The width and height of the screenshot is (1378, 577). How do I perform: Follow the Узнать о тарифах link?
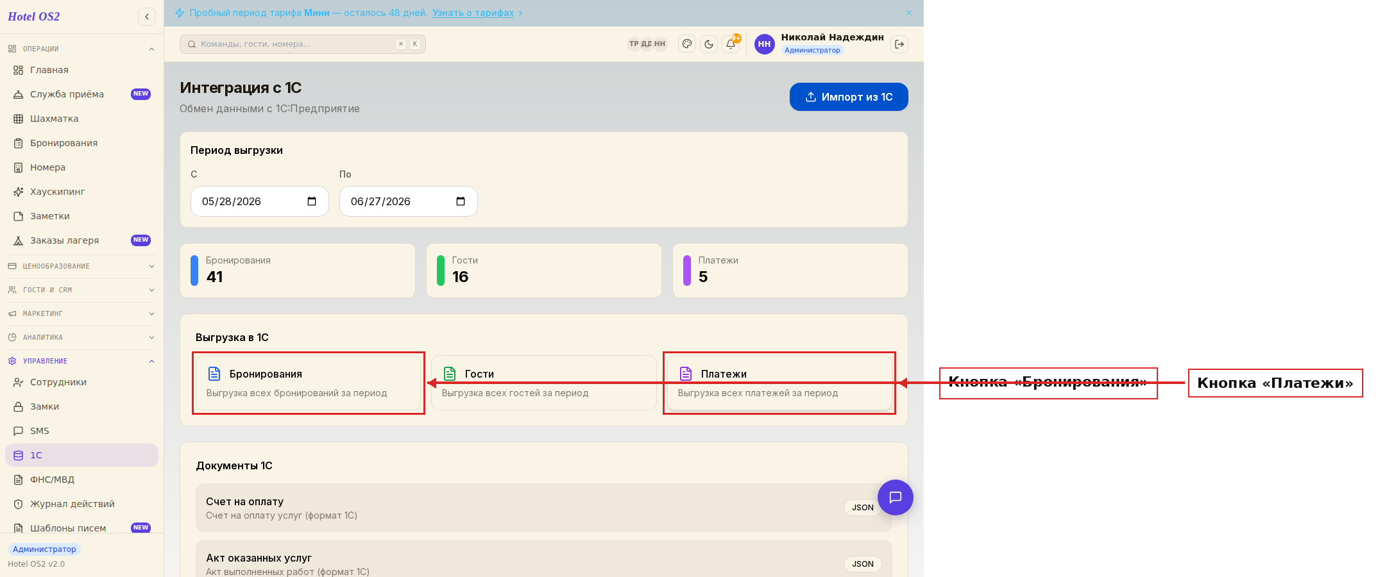click(x=473, y=13)
